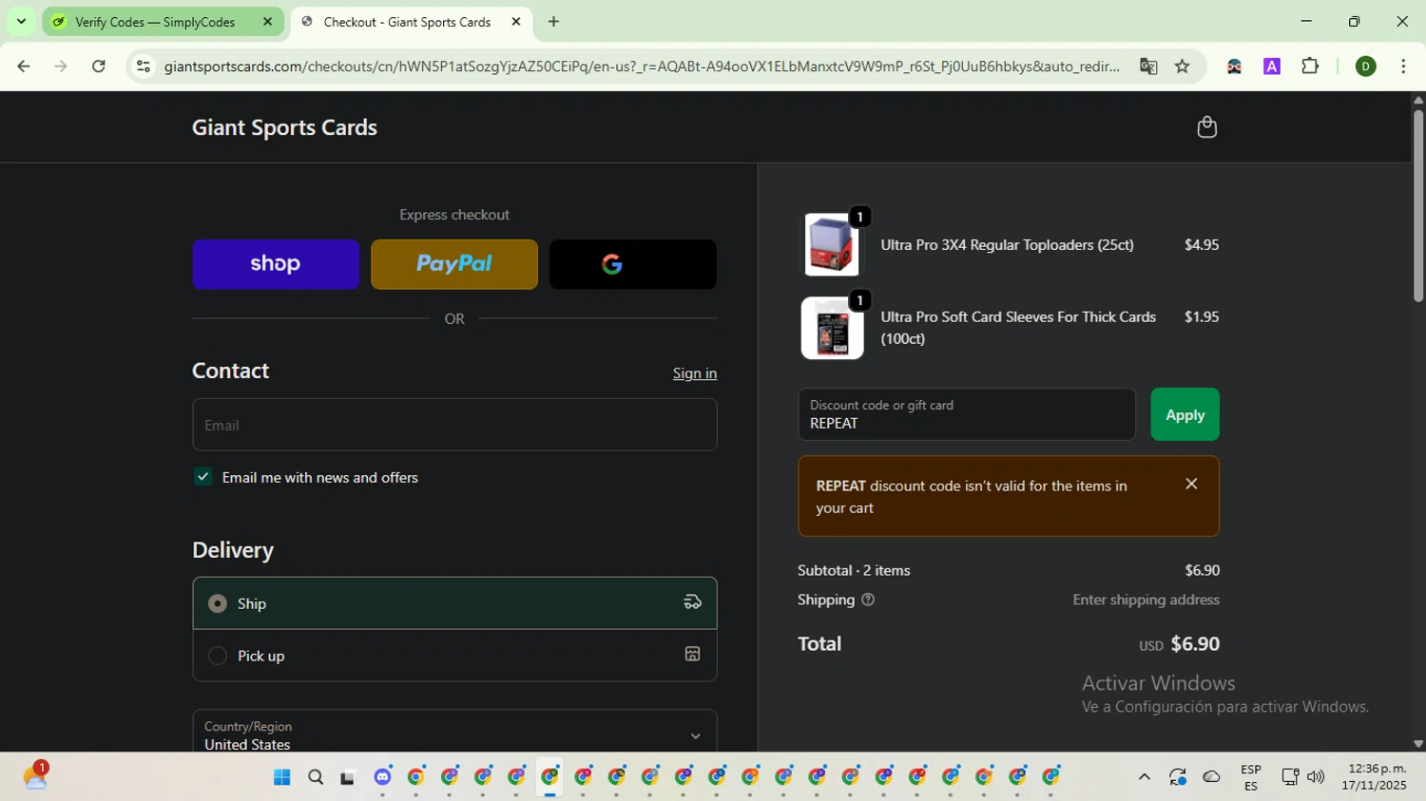Click the Giant Sports Cards store title
This screenshot has width=1426, height=801.
pos(284,127)
